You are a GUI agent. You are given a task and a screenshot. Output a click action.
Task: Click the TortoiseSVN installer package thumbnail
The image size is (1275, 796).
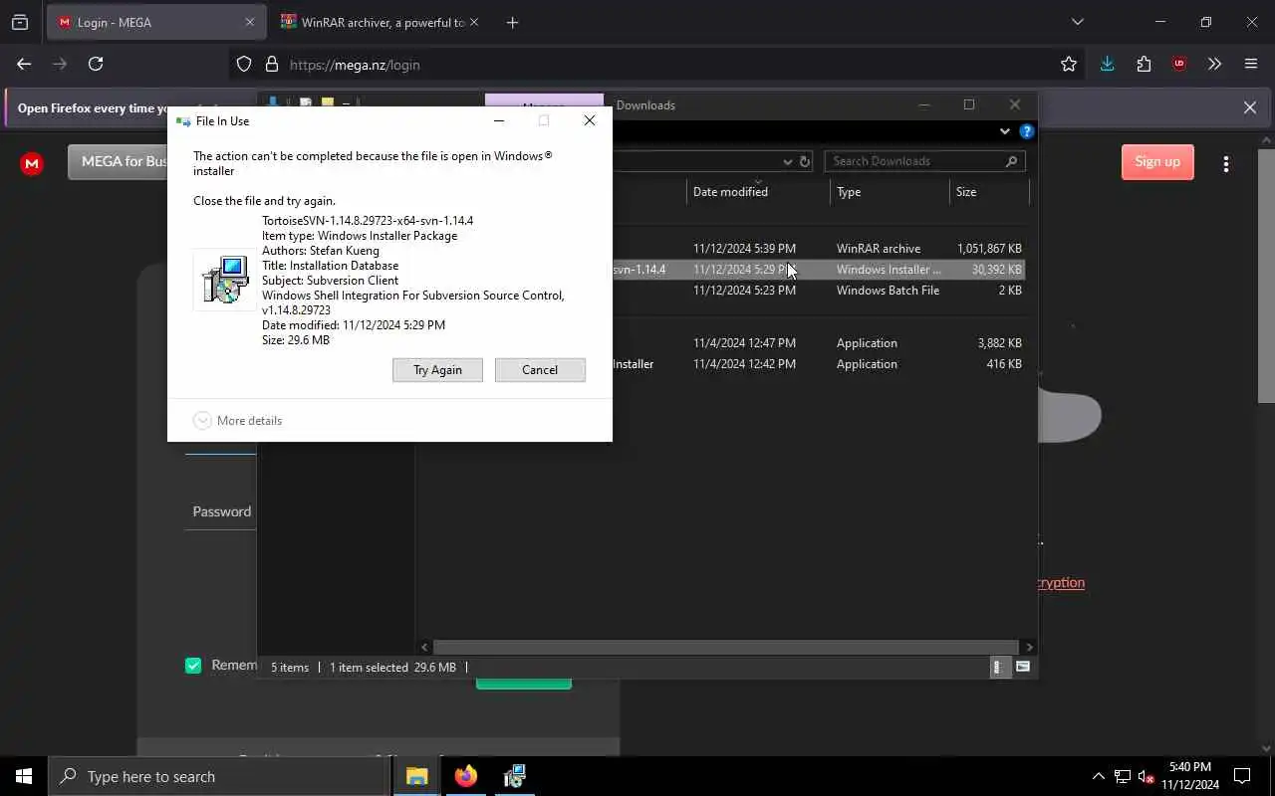[224, 280]
